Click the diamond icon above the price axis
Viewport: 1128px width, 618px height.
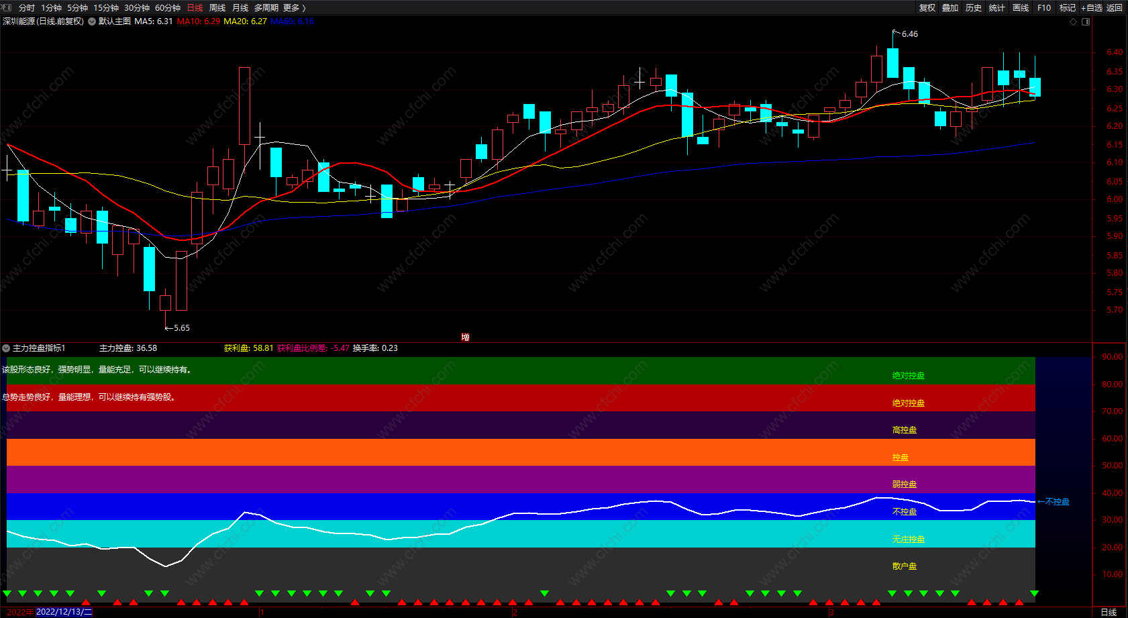1073,21
